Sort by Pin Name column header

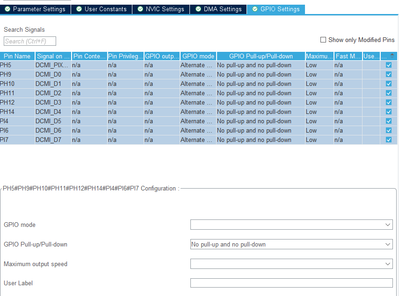pos(17,56)
